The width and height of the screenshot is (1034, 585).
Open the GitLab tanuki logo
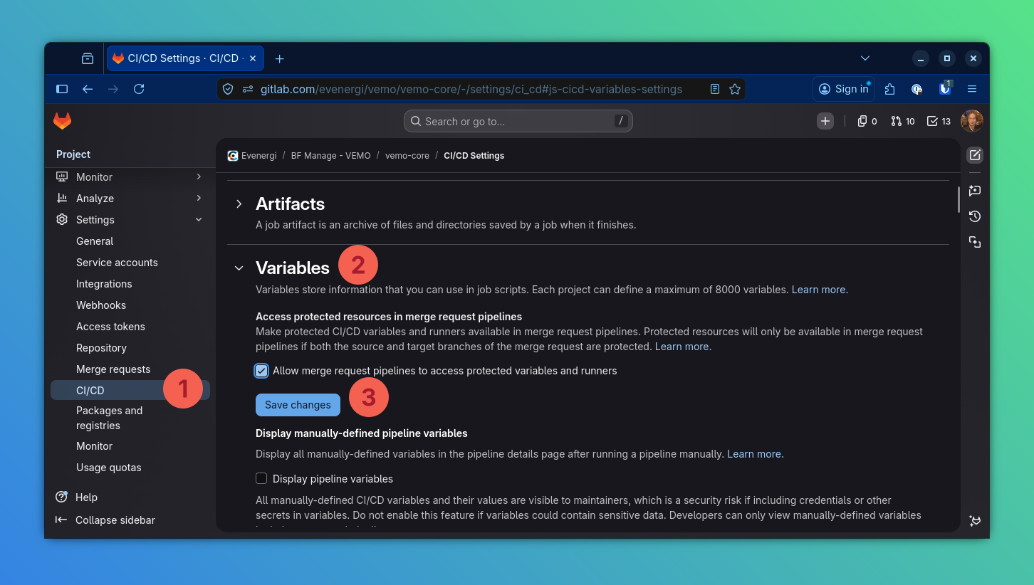[62, 121]
